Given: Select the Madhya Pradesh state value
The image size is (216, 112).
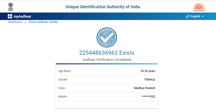Looking at the screenshot, I should [x=144, y=88].
